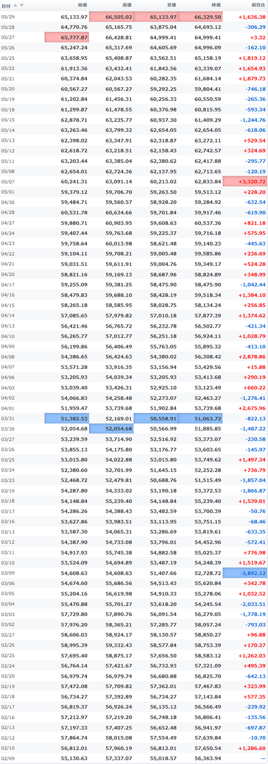This screenshot has width=268, height=764.
Task: Click the 02/09 date row
Action: tap(134, 759)
